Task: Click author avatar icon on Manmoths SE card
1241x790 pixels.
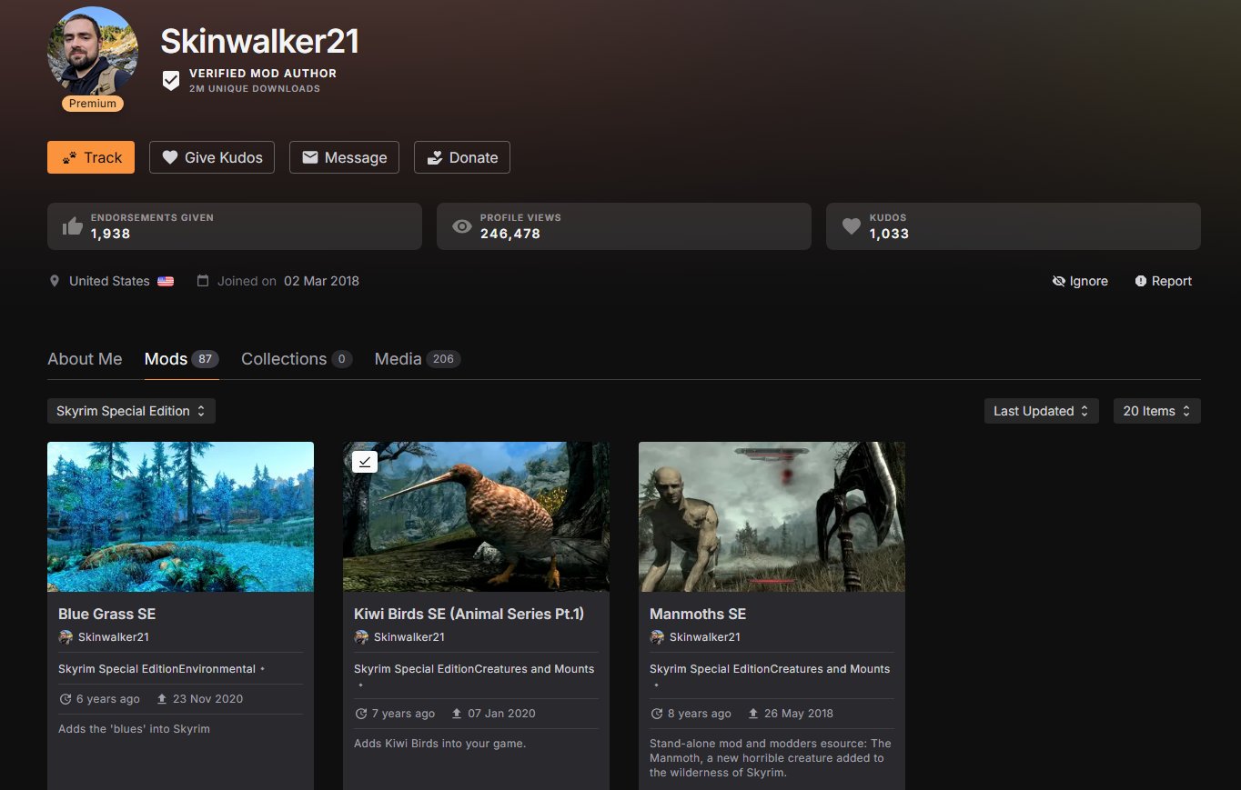Action: 657,637
